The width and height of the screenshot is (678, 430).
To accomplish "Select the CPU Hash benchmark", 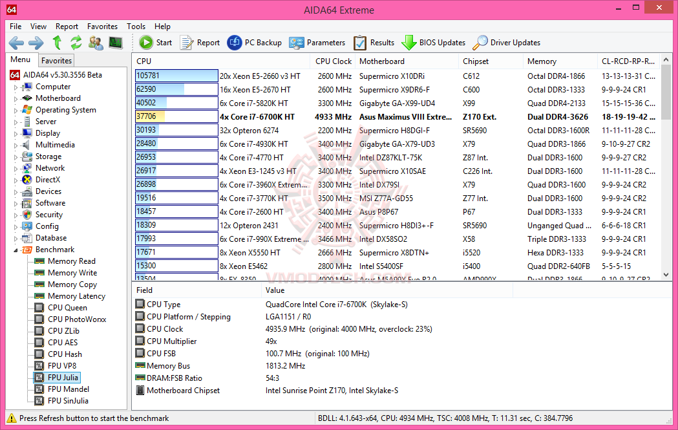I will 65,354.
